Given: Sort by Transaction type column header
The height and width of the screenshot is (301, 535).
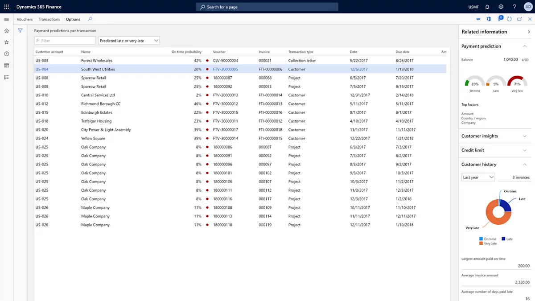Looking at the screenshot, I should [x=301, y=52].
